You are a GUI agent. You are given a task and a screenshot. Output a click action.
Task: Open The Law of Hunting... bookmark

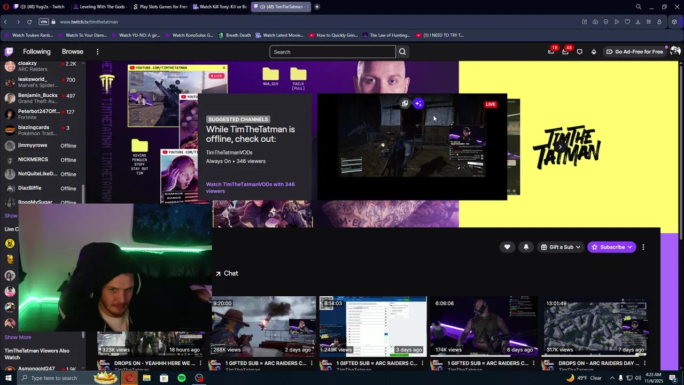point(386,35)
